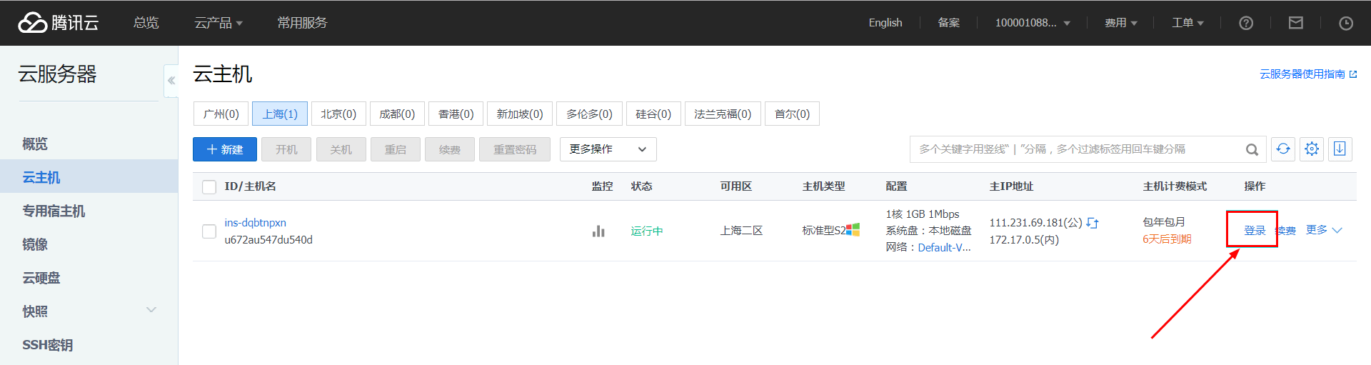Click the public IP 111.231.69.181(公)
The height and width of the screenshot is (365, 1371).
(1035, 223)
